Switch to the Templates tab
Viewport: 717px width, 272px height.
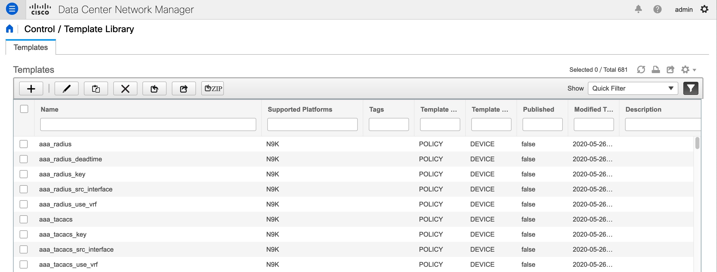click(x=30, y=47)
